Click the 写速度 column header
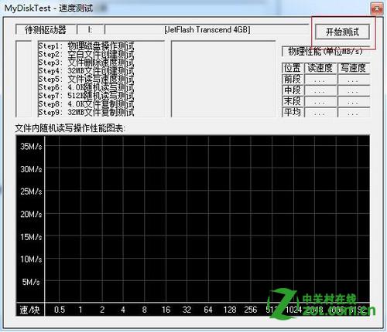 coord(354,68)
